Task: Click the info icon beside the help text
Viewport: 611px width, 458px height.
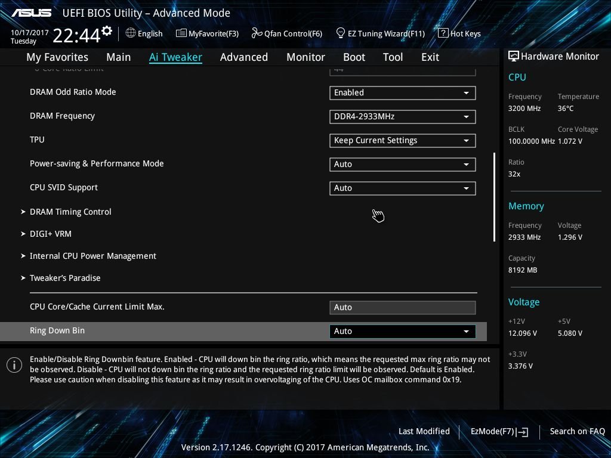Action: coord(14,365)
